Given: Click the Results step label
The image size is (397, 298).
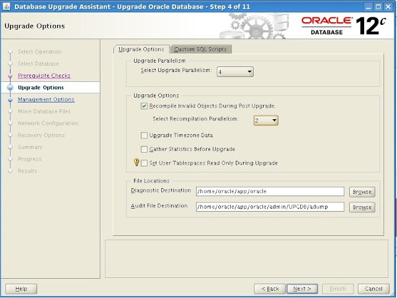Looking at the screenshot, I should click(27, 171).
